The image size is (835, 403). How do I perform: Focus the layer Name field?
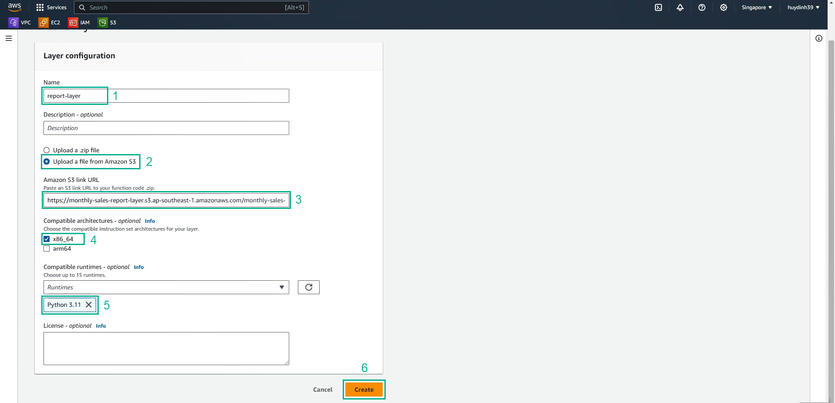(x=166, y=96)
